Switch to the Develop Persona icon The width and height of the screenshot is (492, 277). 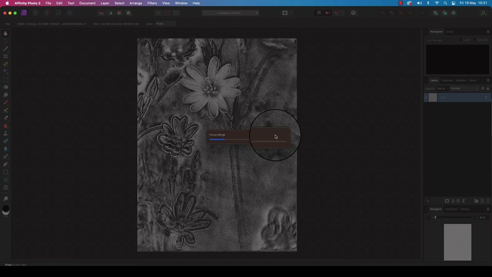click(47, 13)
